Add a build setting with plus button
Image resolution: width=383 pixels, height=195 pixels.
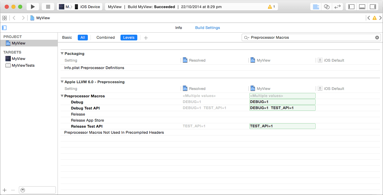[x=146, y=38]
